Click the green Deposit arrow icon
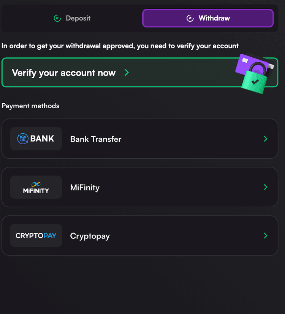 pos(57,18)
